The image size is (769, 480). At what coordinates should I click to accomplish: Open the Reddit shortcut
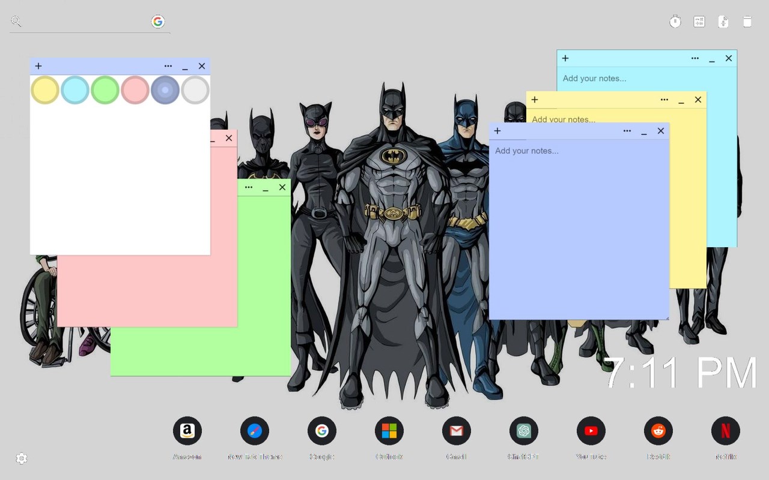pos(658,431)
